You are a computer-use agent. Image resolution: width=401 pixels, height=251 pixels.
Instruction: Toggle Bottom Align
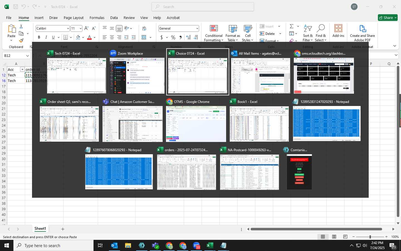tap(119, 28)
